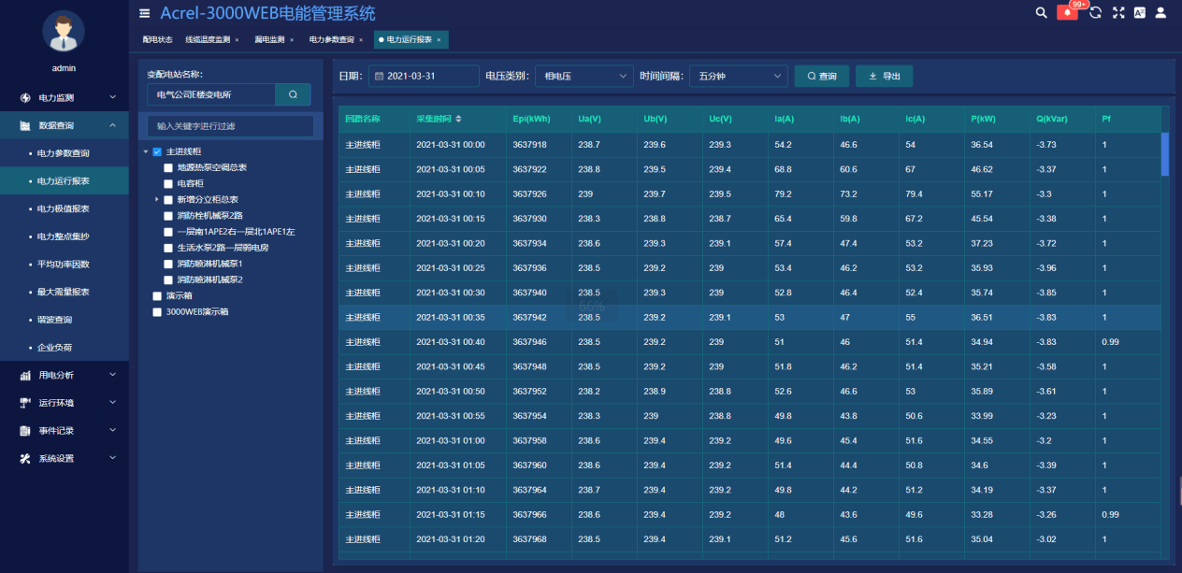
Task: Click the 事件记录 document icon
Action: pyautogui.click(x=26, y=431)
